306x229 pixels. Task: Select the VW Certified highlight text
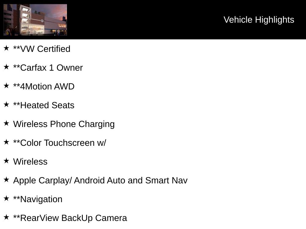(x=42, y=49)
